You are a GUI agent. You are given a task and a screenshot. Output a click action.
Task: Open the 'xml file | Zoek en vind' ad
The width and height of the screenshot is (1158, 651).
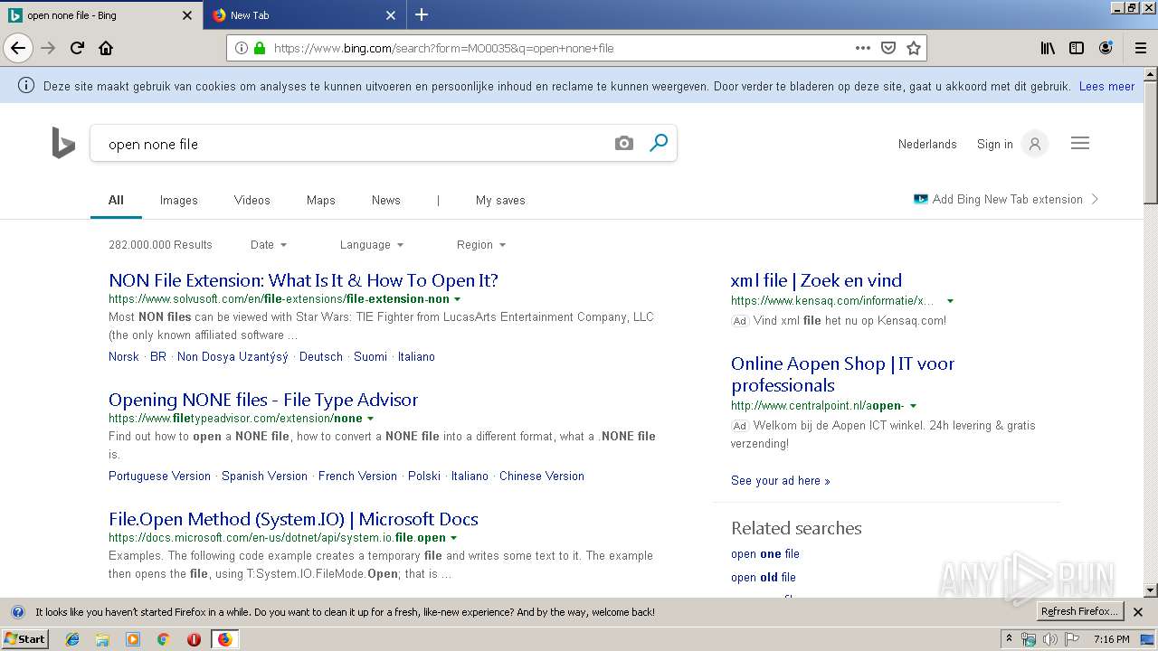click(817, 280)
